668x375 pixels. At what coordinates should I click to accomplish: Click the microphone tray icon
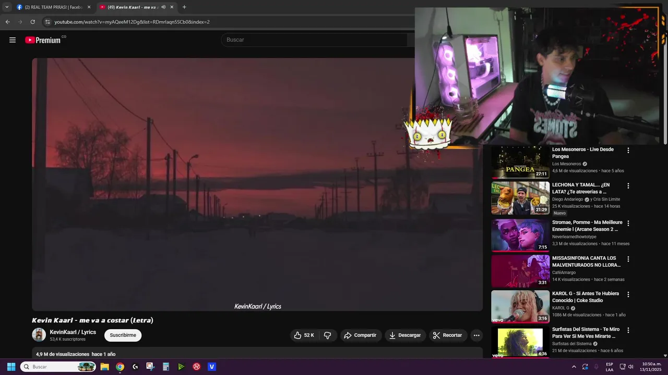pos(597,367)
